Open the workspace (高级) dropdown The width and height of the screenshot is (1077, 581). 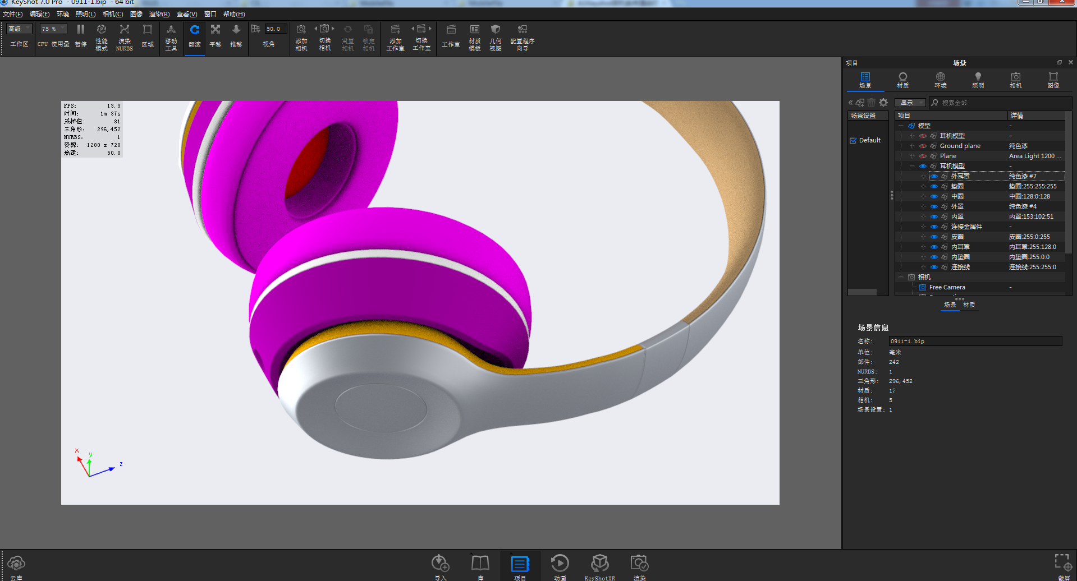coord(20,29)
